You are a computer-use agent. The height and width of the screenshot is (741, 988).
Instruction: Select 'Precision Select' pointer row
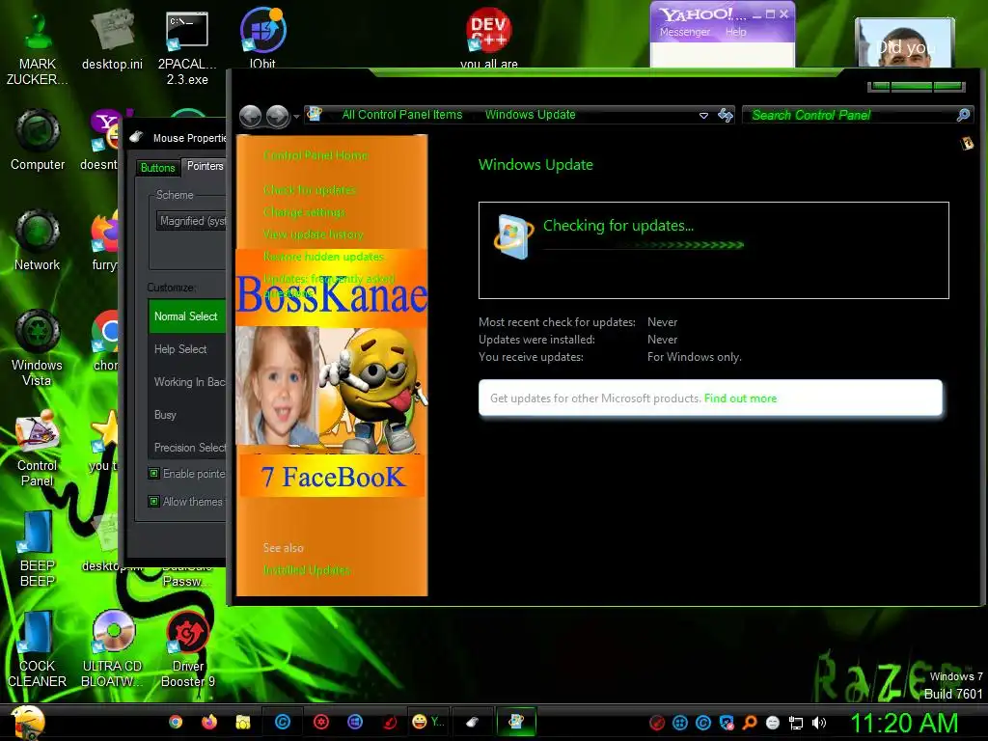point(187,448)
